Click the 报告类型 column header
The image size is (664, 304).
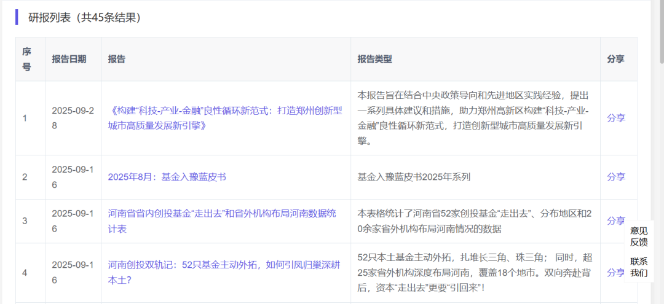tap(374, 59)
